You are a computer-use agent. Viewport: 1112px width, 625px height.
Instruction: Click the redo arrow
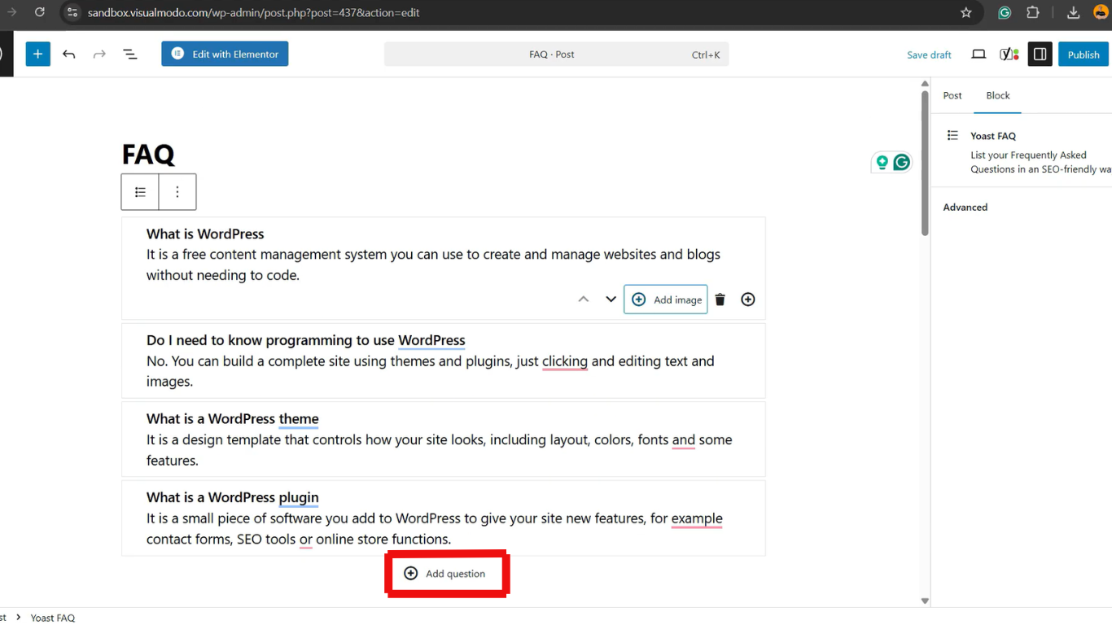click(99, 55)
